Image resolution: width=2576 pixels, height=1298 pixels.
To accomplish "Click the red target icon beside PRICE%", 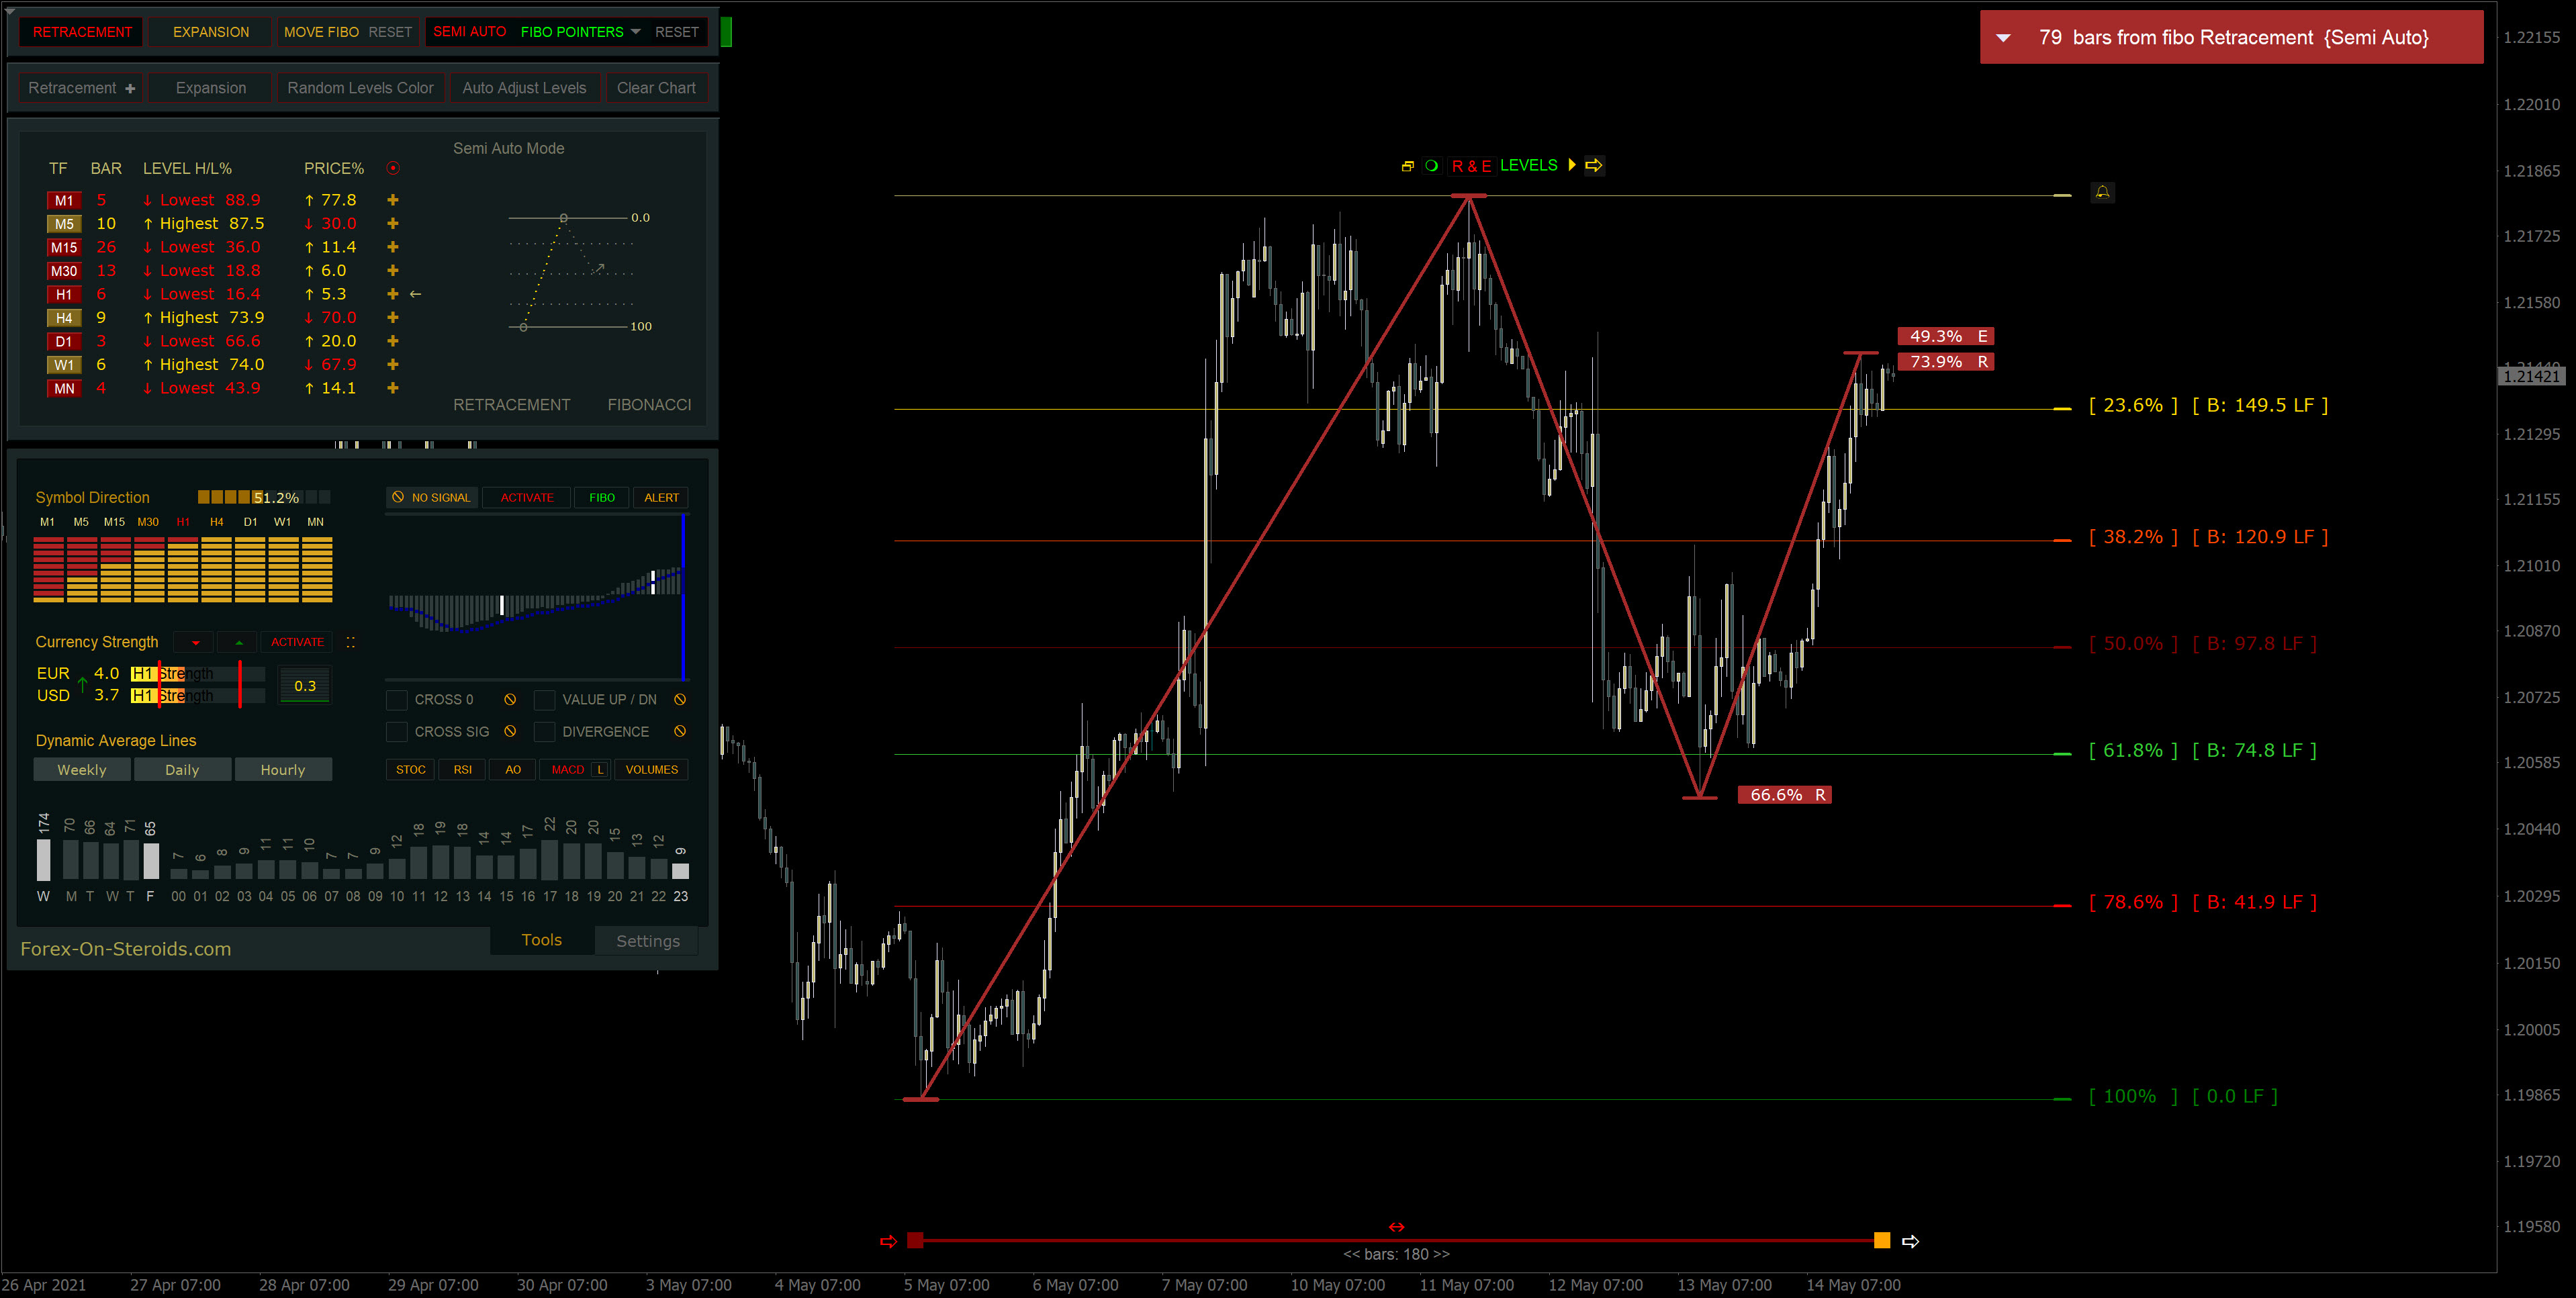I will coord(393,168).
